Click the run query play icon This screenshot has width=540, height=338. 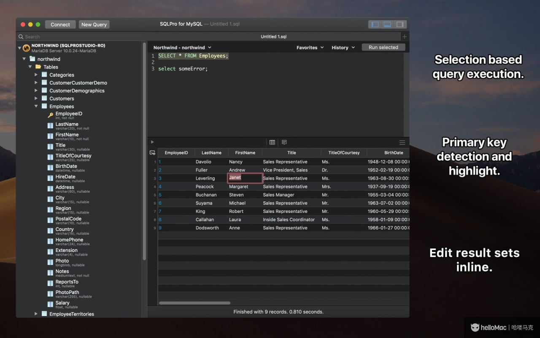pos(152,142)
